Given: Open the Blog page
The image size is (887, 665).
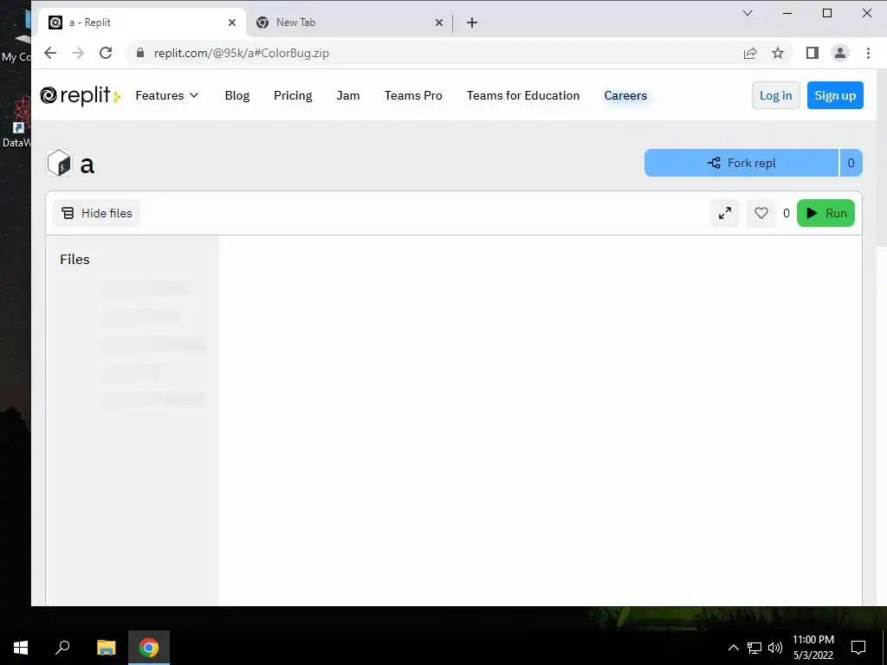Looking at the screenshot, I should pos(237,95).
